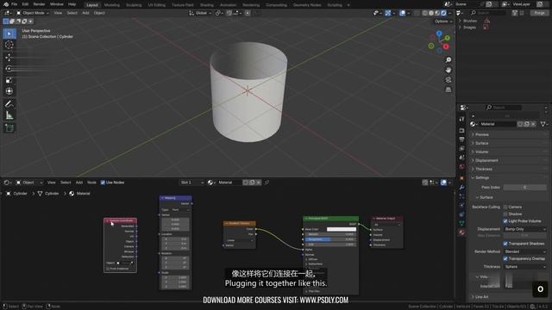The height and width of the screenshot is (310, 552).
Task: Select the Scale tool
Action: tap(9, 80)
